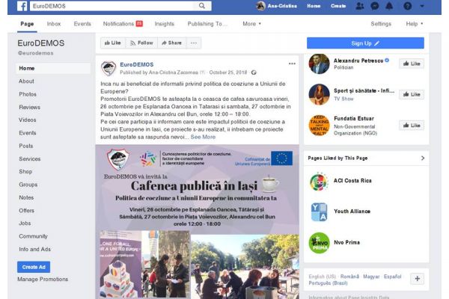
Task: Expand post with See More
Action: click(x=203, y=137)
